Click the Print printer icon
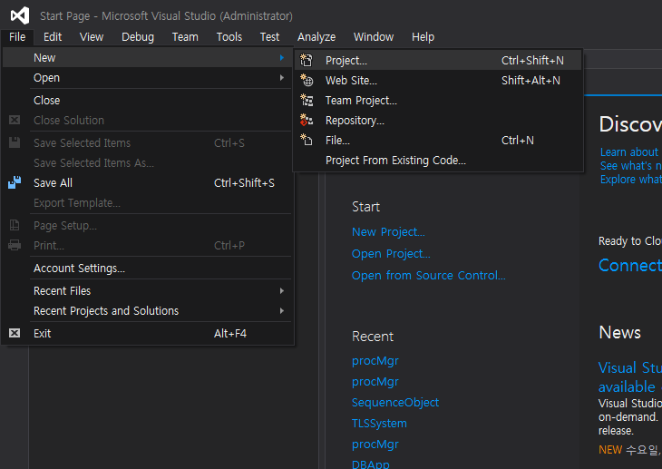Viewport: 662px width, 469px height. pos(15,245)
